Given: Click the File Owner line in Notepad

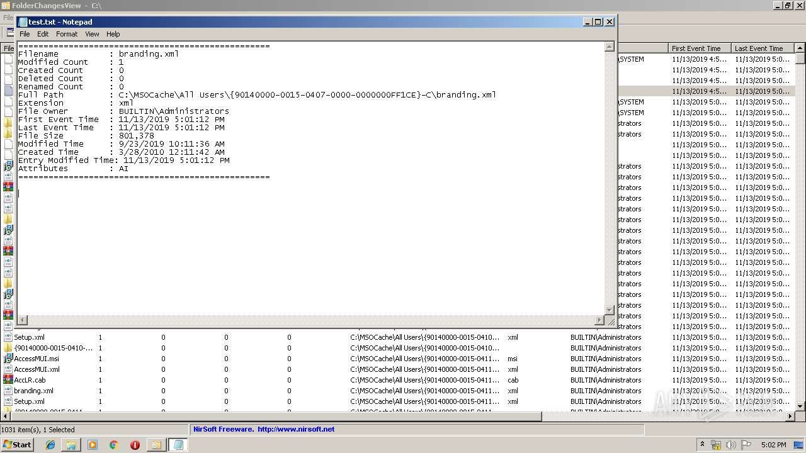Looking at the screenshot, I should pyautogui.click(x=123, y=111).
